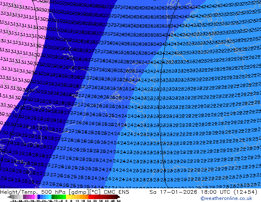Click the '-54' legend scale label

point(13,201)
